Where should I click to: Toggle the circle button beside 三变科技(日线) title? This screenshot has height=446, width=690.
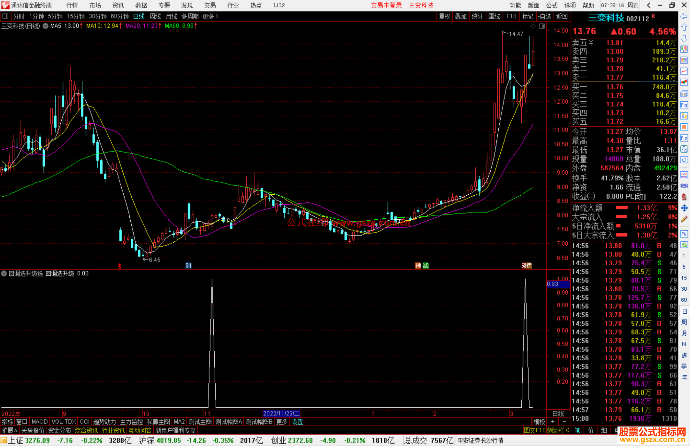click(x=46, y=26)
